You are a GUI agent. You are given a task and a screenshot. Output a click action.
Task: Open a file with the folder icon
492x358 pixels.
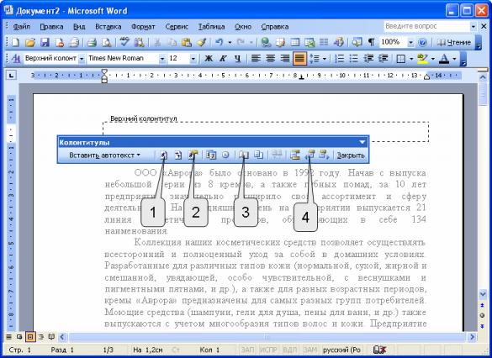pos(30,42)
